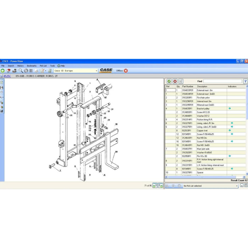Select the Washer 41x80x5 row
The height and width of the screenshot is (248, 248).
[x=205, y=152]
